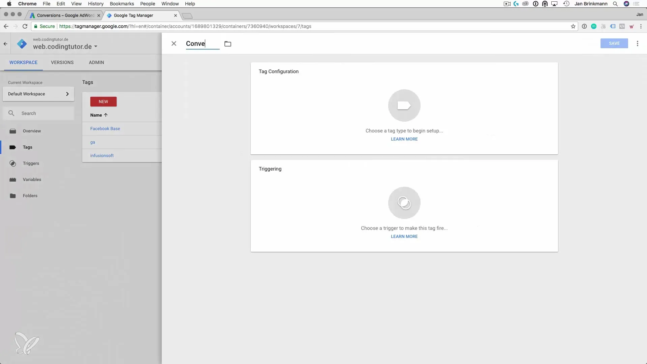This screenshot has width=647, height=364.
Task: Click the Triggering card heading
Action: [x=270, y=169]
